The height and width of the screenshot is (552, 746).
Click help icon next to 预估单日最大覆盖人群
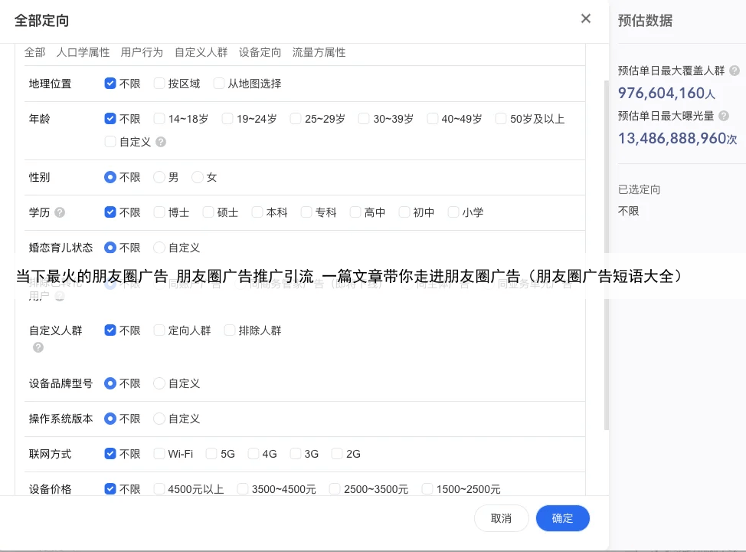pos(735,71)
